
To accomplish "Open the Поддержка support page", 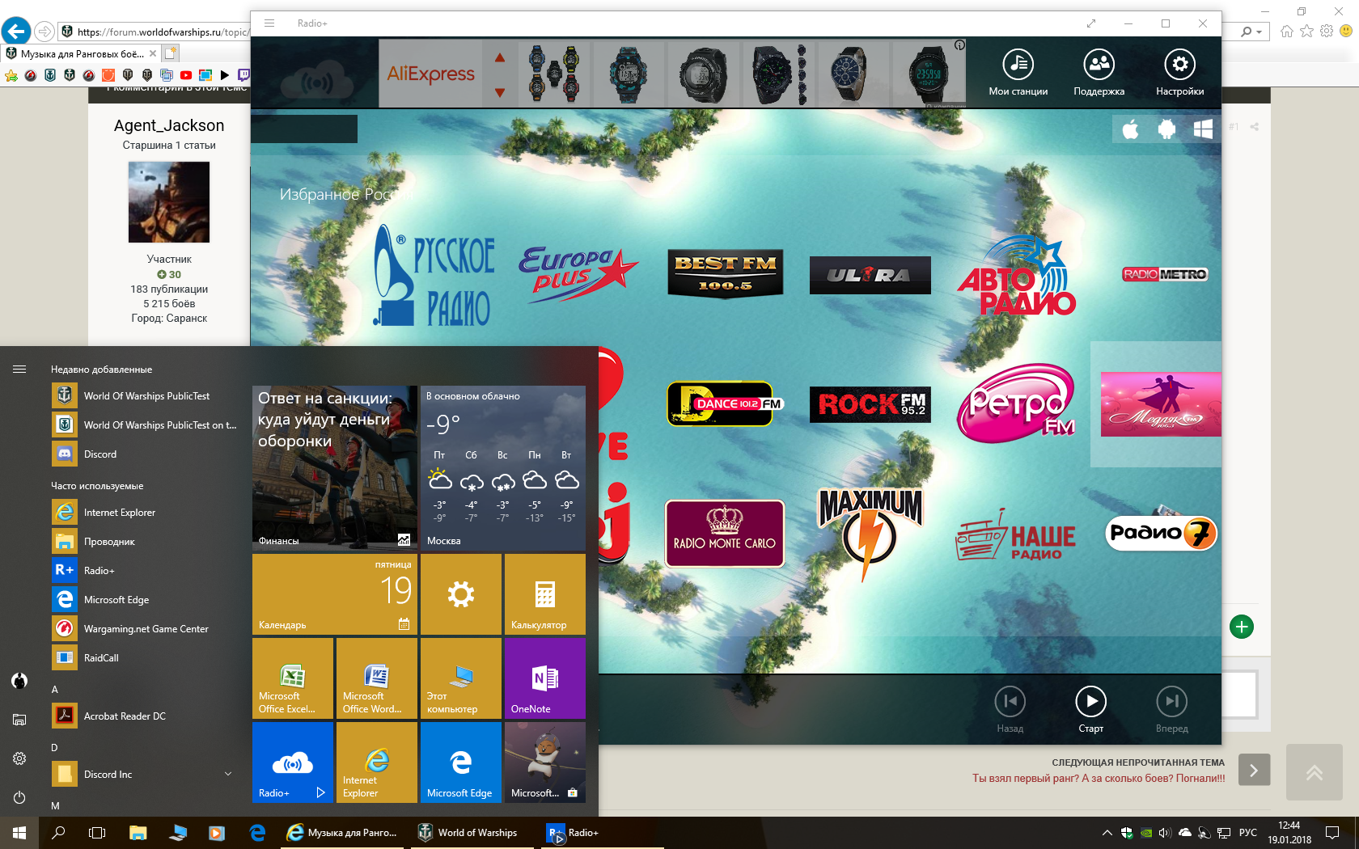I will pyautogui.click(x=1099, y=73).
